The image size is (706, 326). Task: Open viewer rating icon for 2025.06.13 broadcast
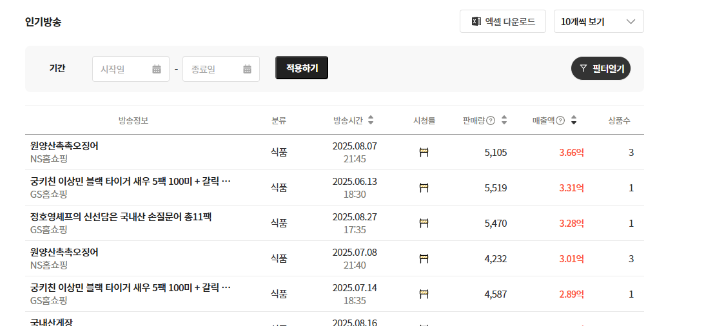424,188
